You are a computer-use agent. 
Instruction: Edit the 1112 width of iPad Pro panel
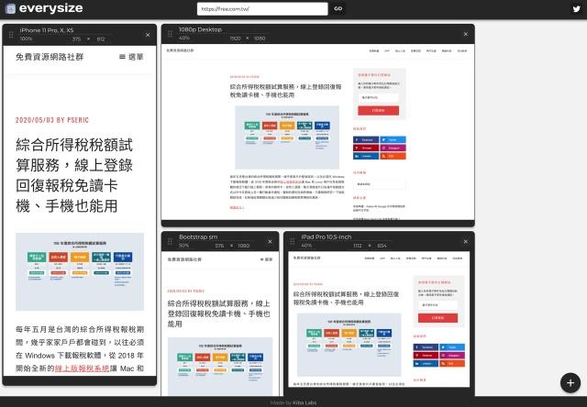coord(358,246)
